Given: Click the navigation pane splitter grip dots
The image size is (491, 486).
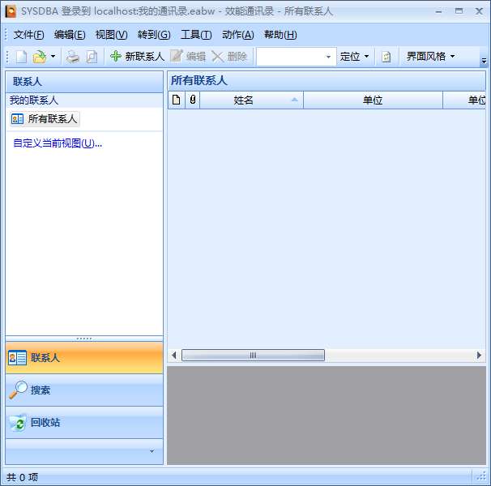Looking at the screenshot, I should (x=84, y=339).
